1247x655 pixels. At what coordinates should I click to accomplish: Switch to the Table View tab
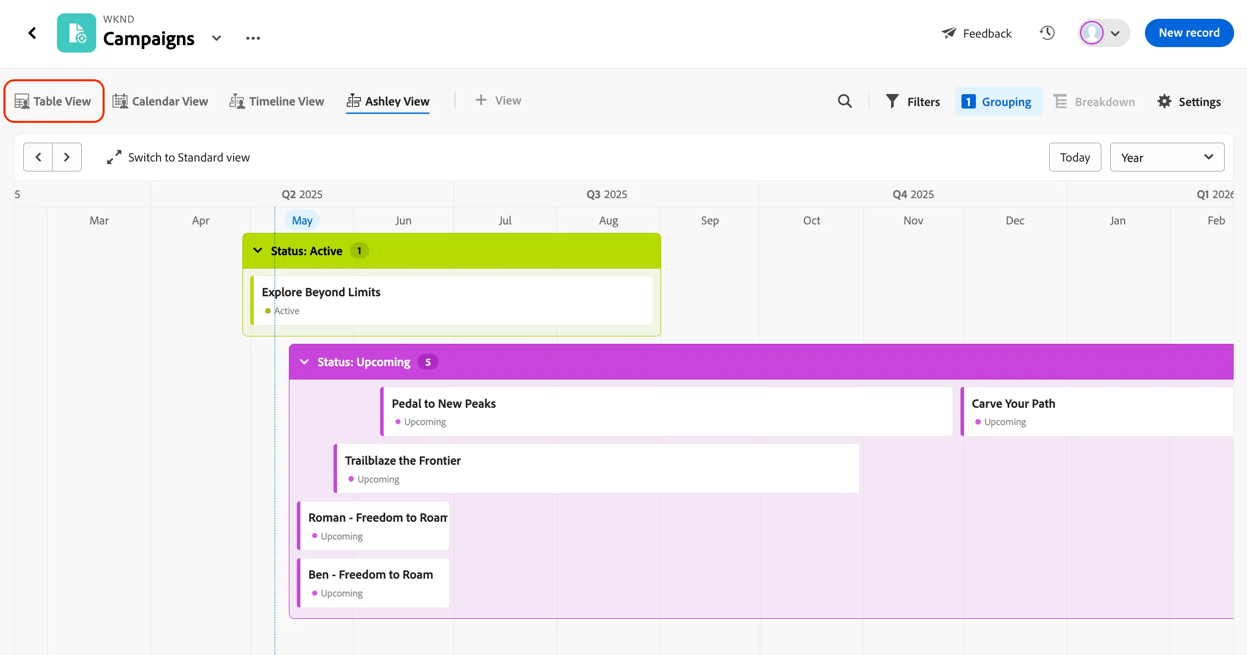[54, 101]
